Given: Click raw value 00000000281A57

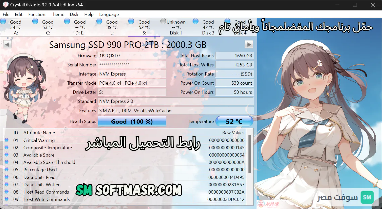Looking at the screenshot, I should (x=227, y=185).
